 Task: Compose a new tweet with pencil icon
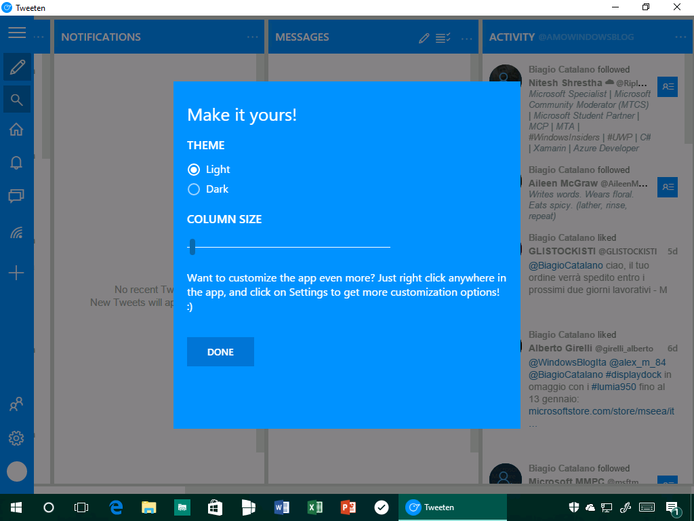point(17,67)
